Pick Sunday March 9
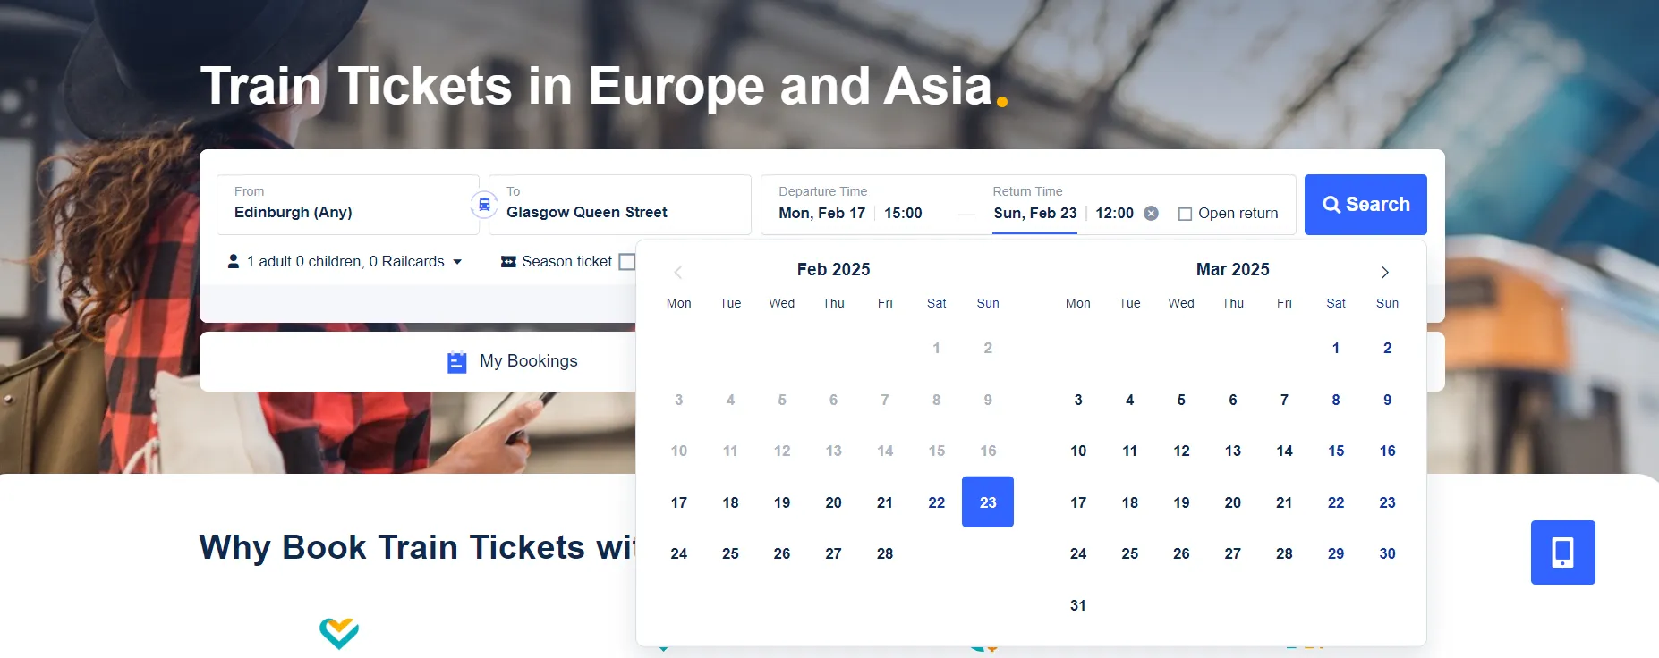 1388,400
